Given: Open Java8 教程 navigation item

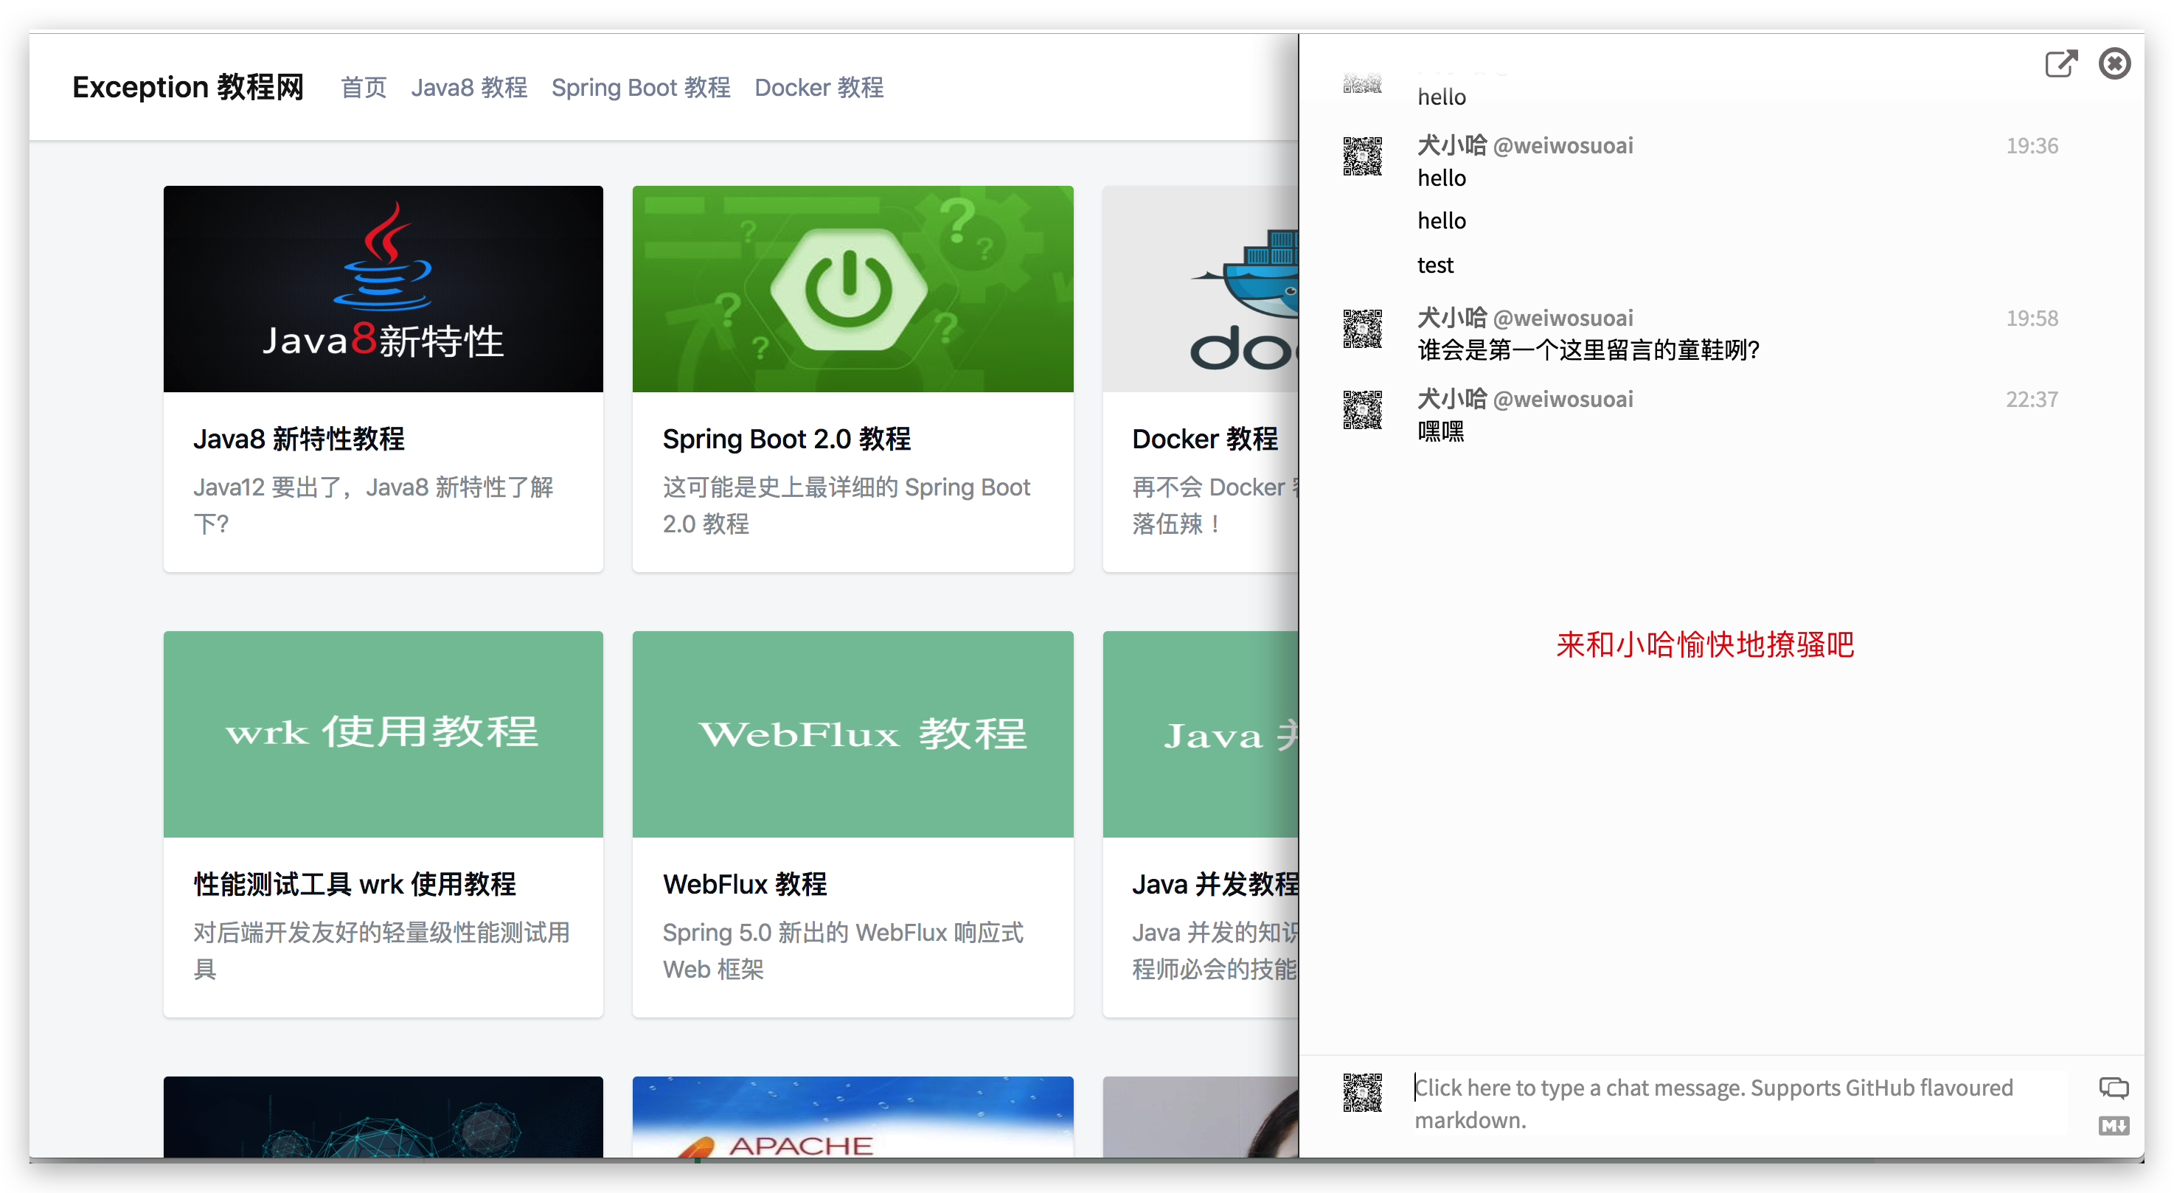Looking at the screenshot, I should pos(469,88).
